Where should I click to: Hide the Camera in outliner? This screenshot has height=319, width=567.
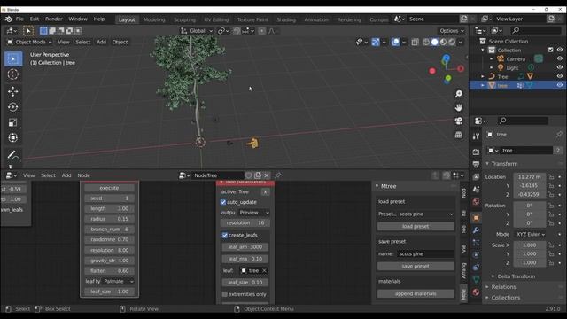tap(559, 58)
